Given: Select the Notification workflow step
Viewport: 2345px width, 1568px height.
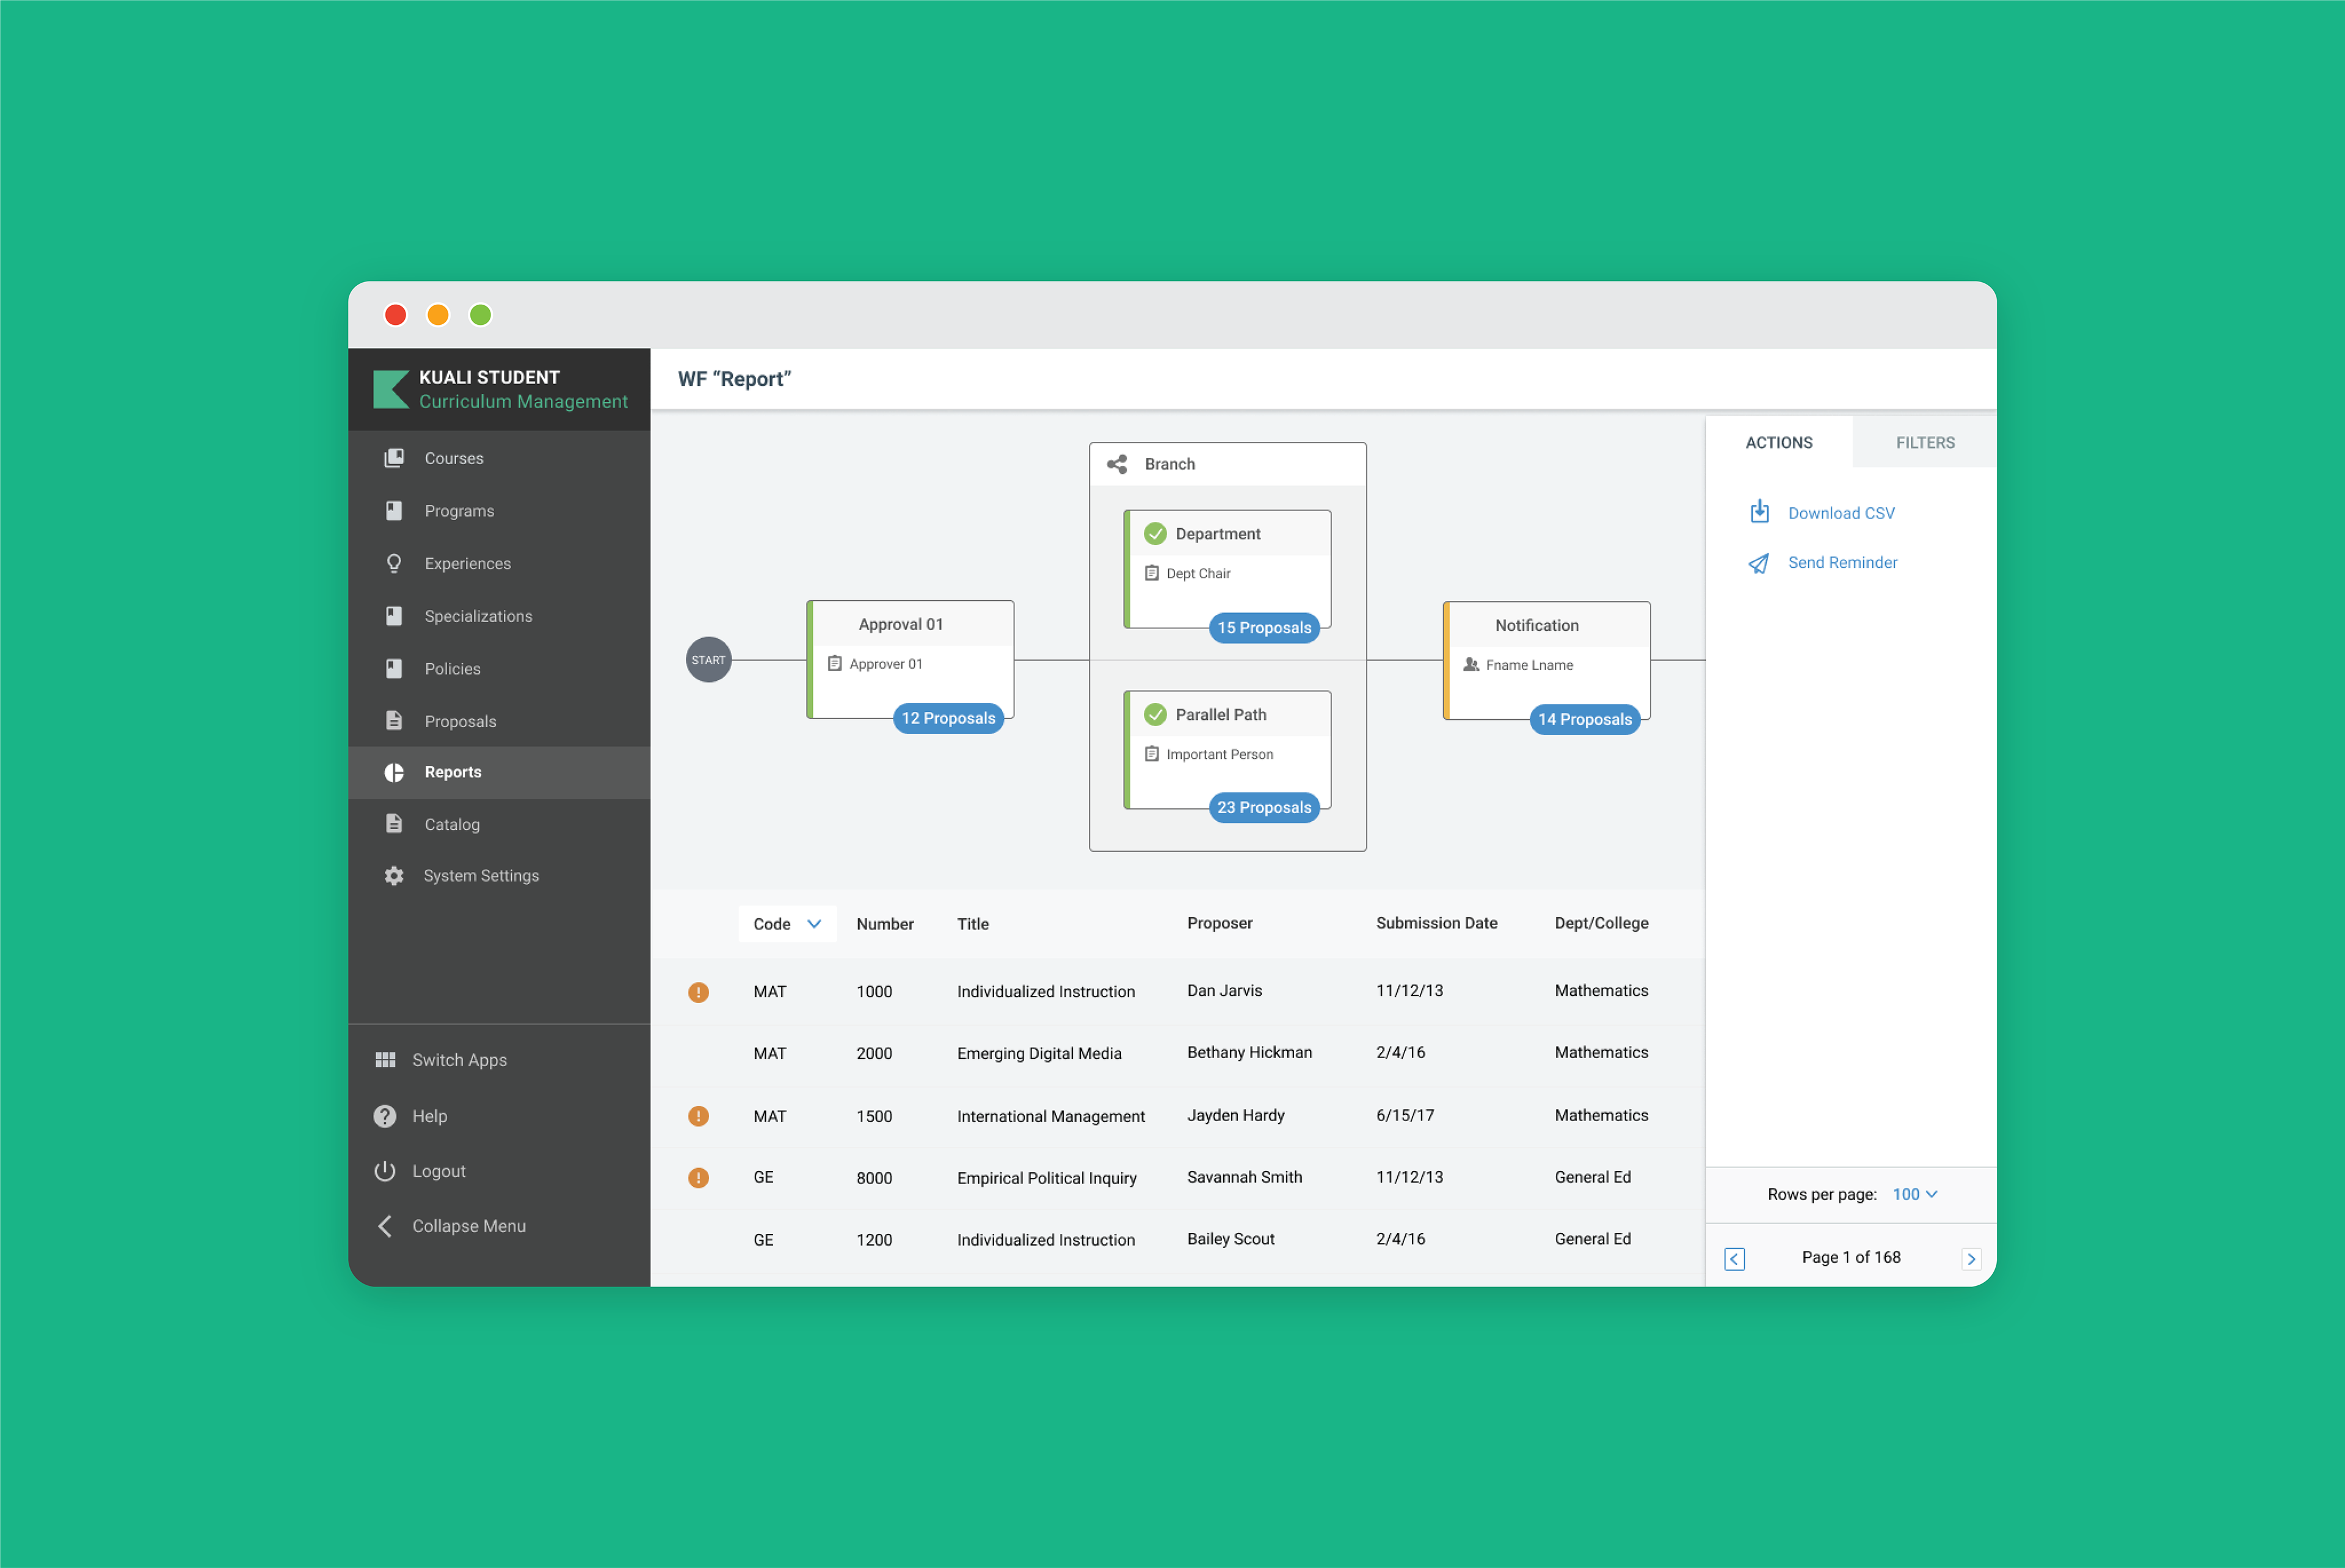Looking at the screenshot, I should (1546, 660).
